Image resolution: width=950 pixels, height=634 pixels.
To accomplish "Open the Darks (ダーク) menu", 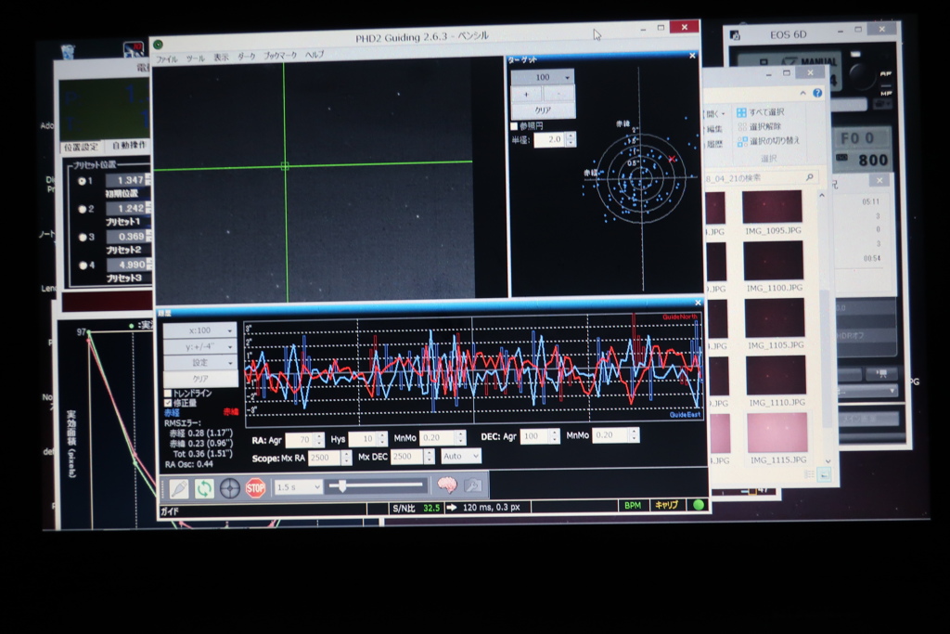I will 246,57.
